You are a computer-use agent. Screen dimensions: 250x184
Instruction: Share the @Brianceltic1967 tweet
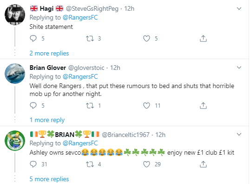203,164
